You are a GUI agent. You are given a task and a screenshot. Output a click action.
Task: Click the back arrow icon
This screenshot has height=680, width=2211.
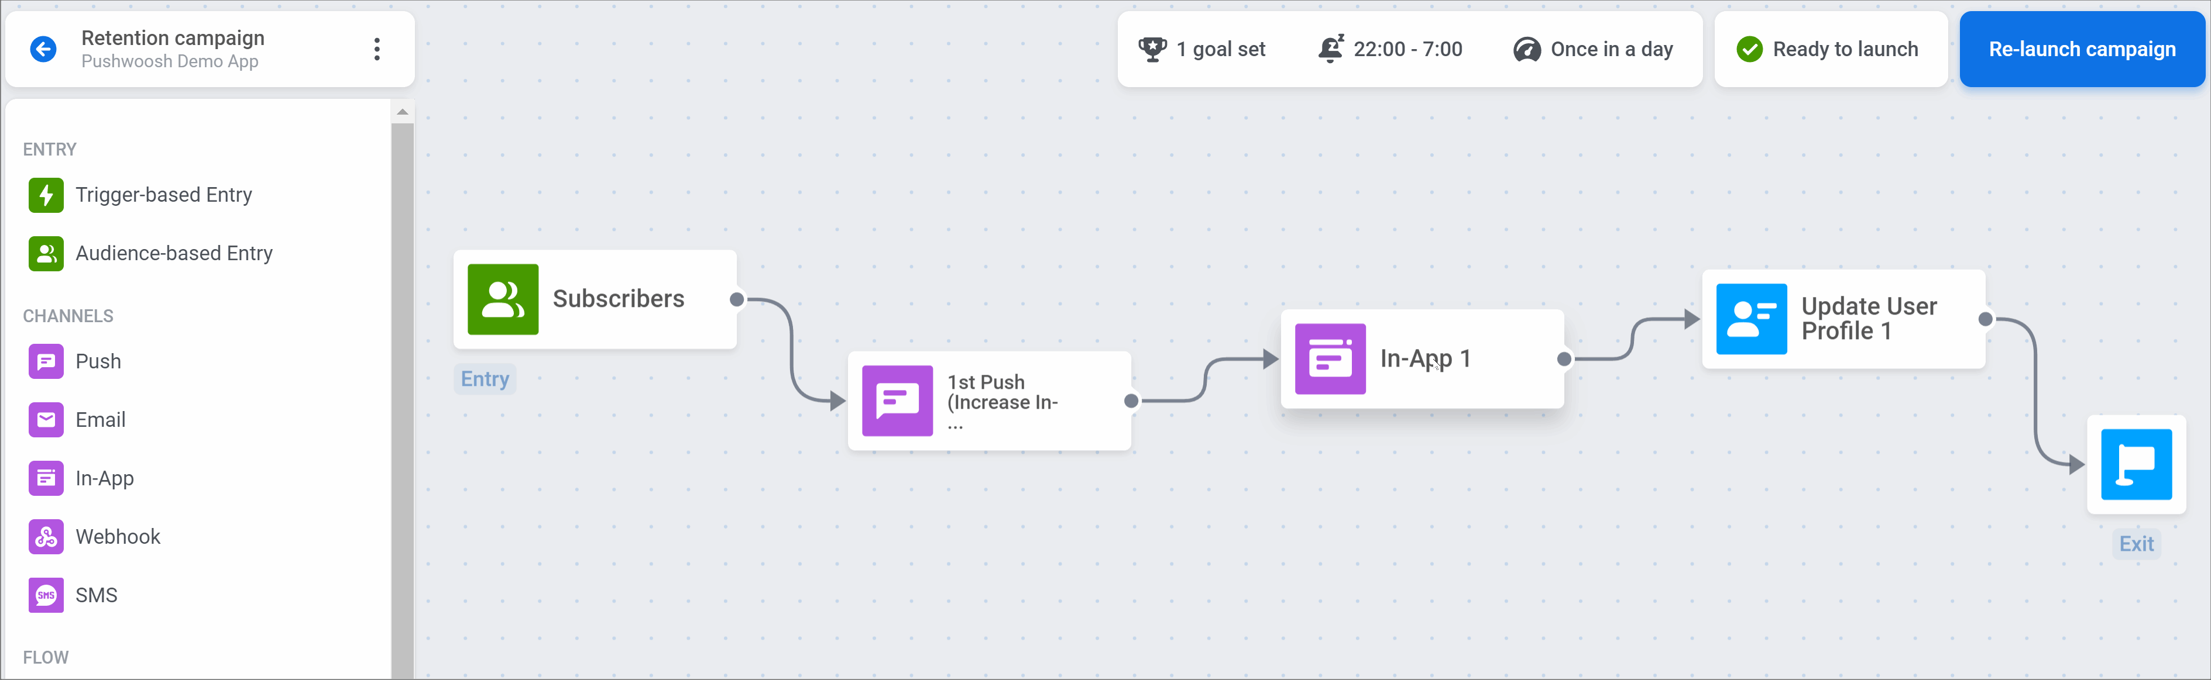click(44, 49)
